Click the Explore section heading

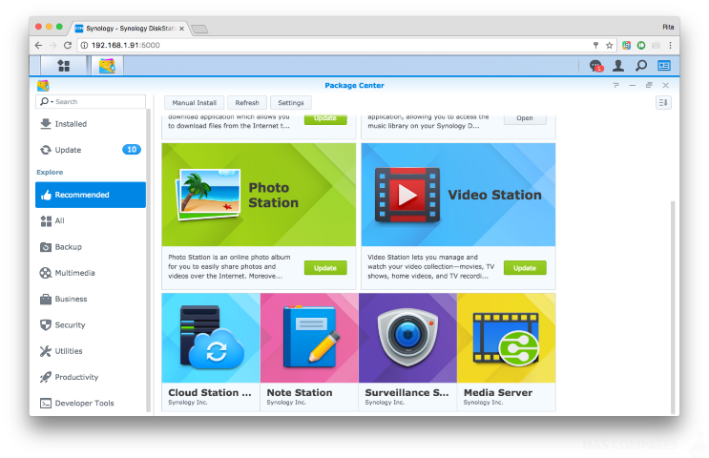click(50, 173)
